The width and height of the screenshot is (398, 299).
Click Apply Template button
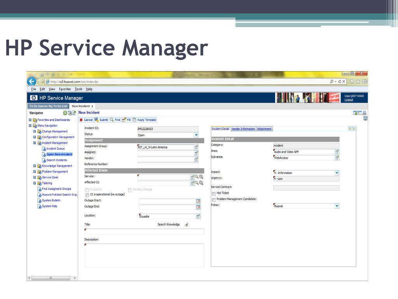(145, 120)
